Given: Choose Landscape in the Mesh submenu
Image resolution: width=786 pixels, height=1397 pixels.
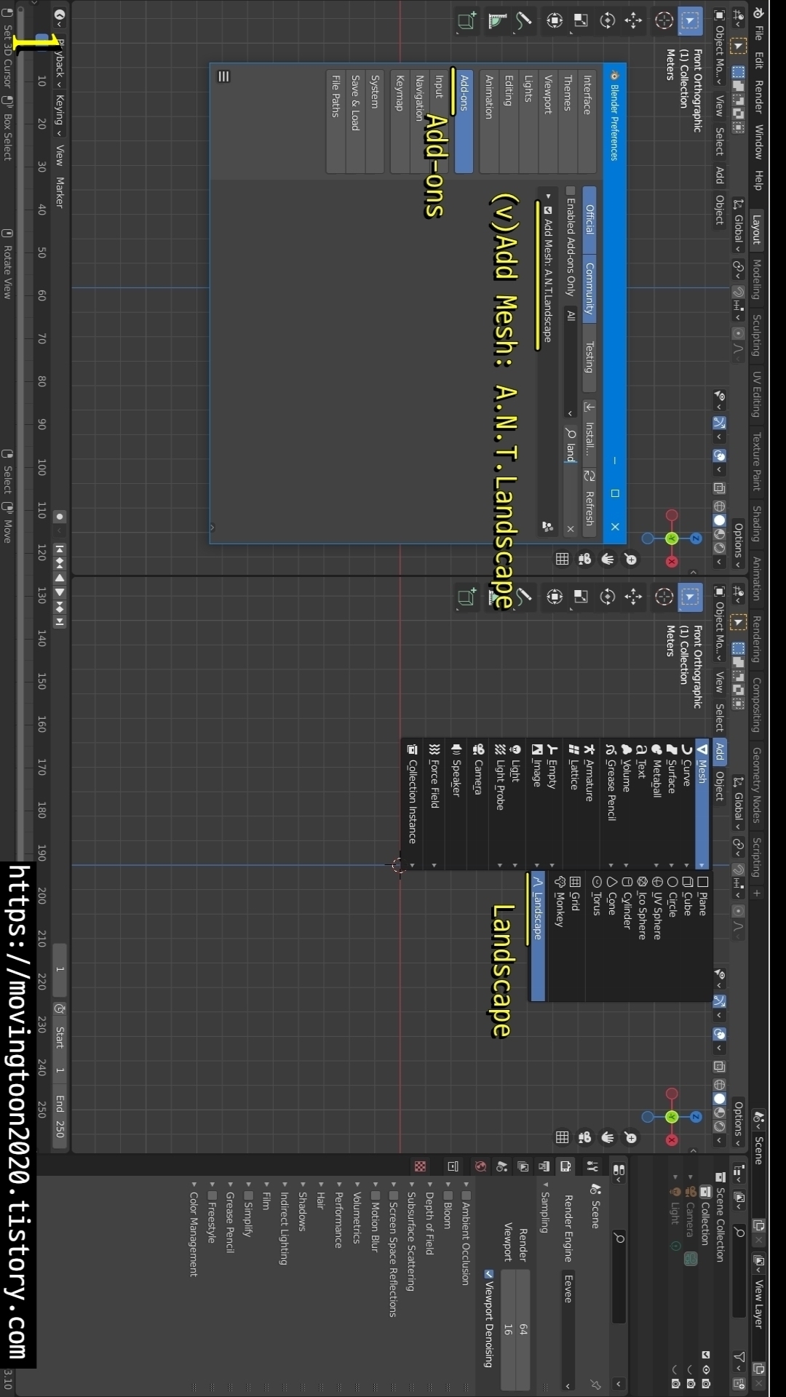Looking at the screenshot, I should click(x=538, y=935).
